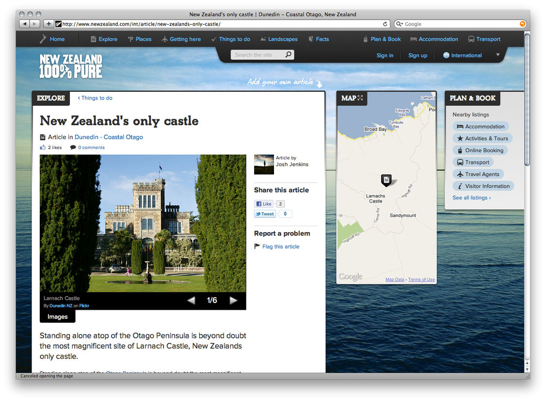Expand the map to fullscreen
The image size is (546, 401).
360,98
